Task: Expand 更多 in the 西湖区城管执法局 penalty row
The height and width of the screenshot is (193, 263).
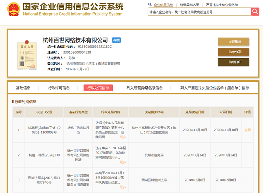Action: coord(123,187)
